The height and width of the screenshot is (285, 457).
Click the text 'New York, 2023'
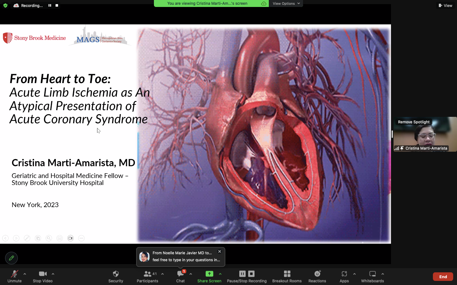click(35, 205)
